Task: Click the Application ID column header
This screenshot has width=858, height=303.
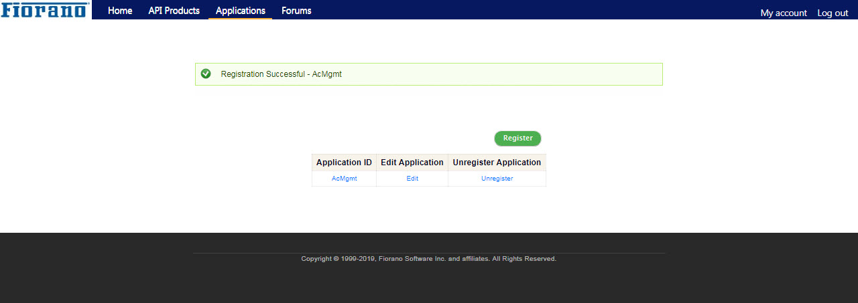Action: point(344,163)
